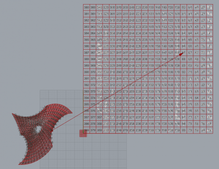The width and height of the screenshot is (219, 169).
Task: Pick the cell numbered 95
Action: coord(184,104)
